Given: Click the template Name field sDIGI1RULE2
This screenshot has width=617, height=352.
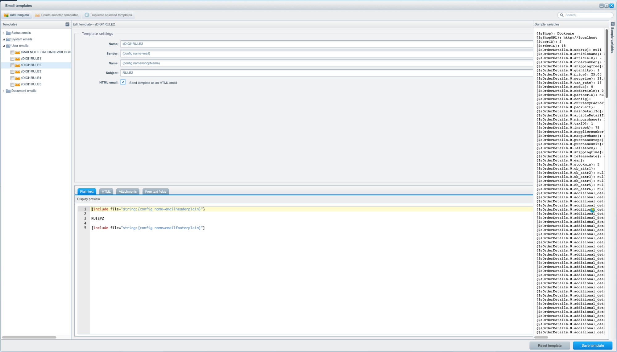Looking at the screenshot, I should click(327, 44).
